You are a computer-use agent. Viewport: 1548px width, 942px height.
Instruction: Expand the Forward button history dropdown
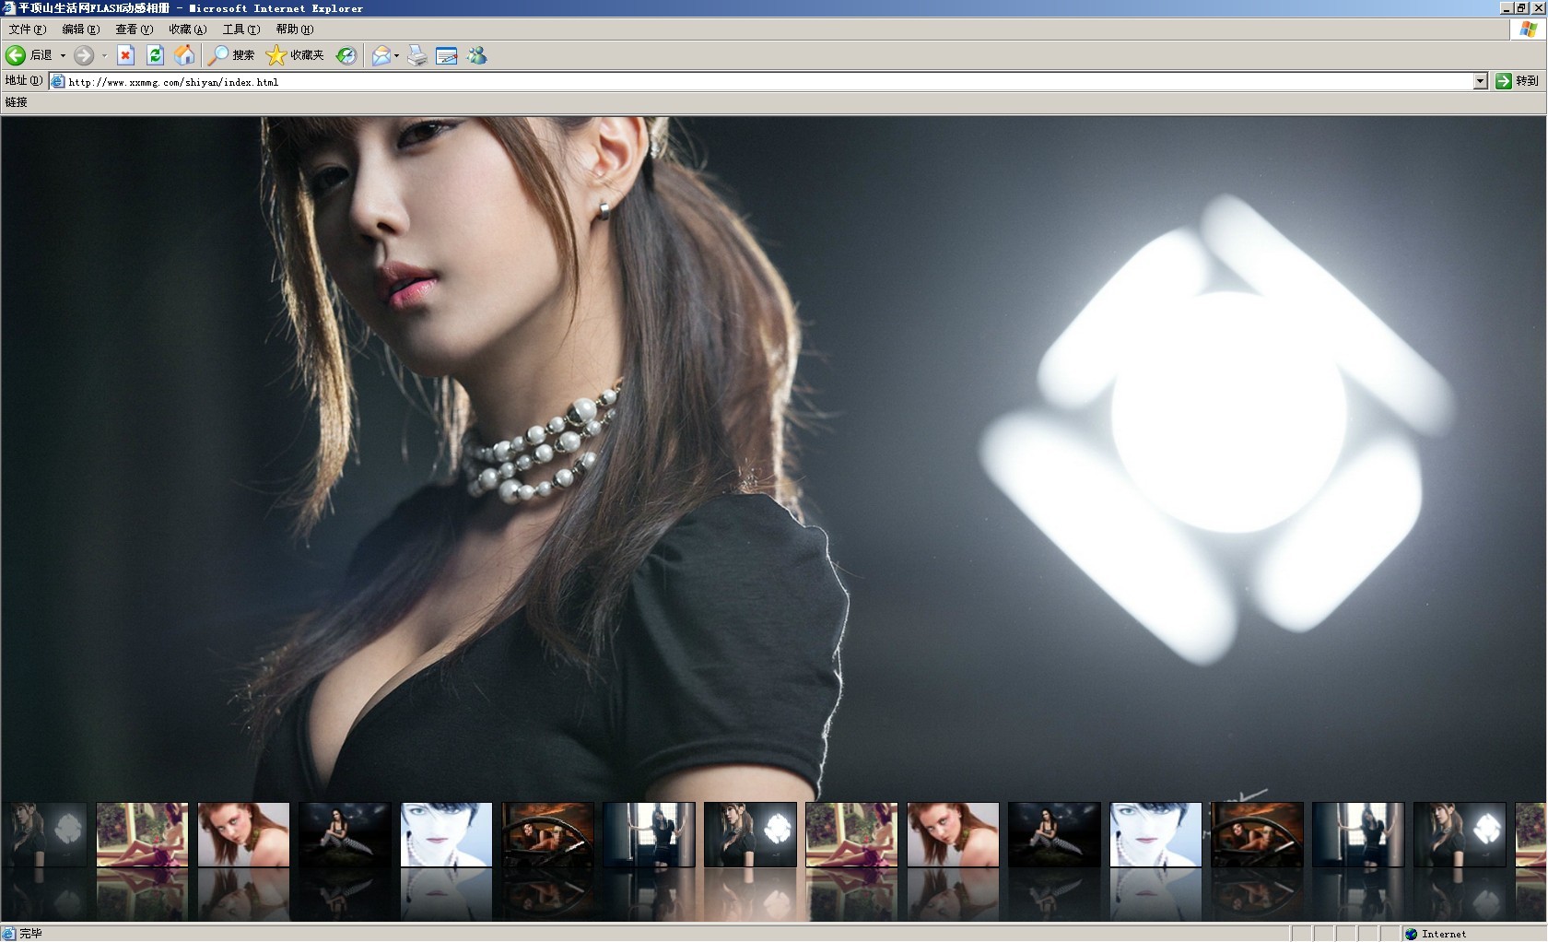click(104, 55)
